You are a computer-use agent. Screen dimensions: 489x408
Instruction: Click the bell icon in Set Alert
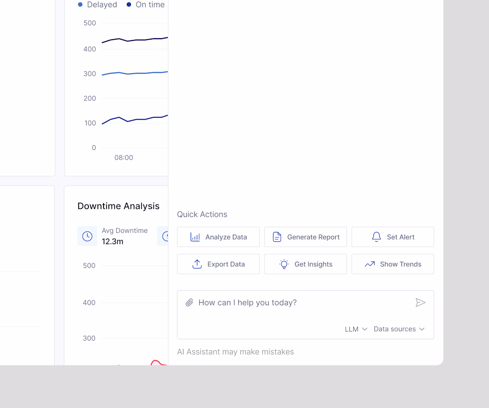pos(377,237)
